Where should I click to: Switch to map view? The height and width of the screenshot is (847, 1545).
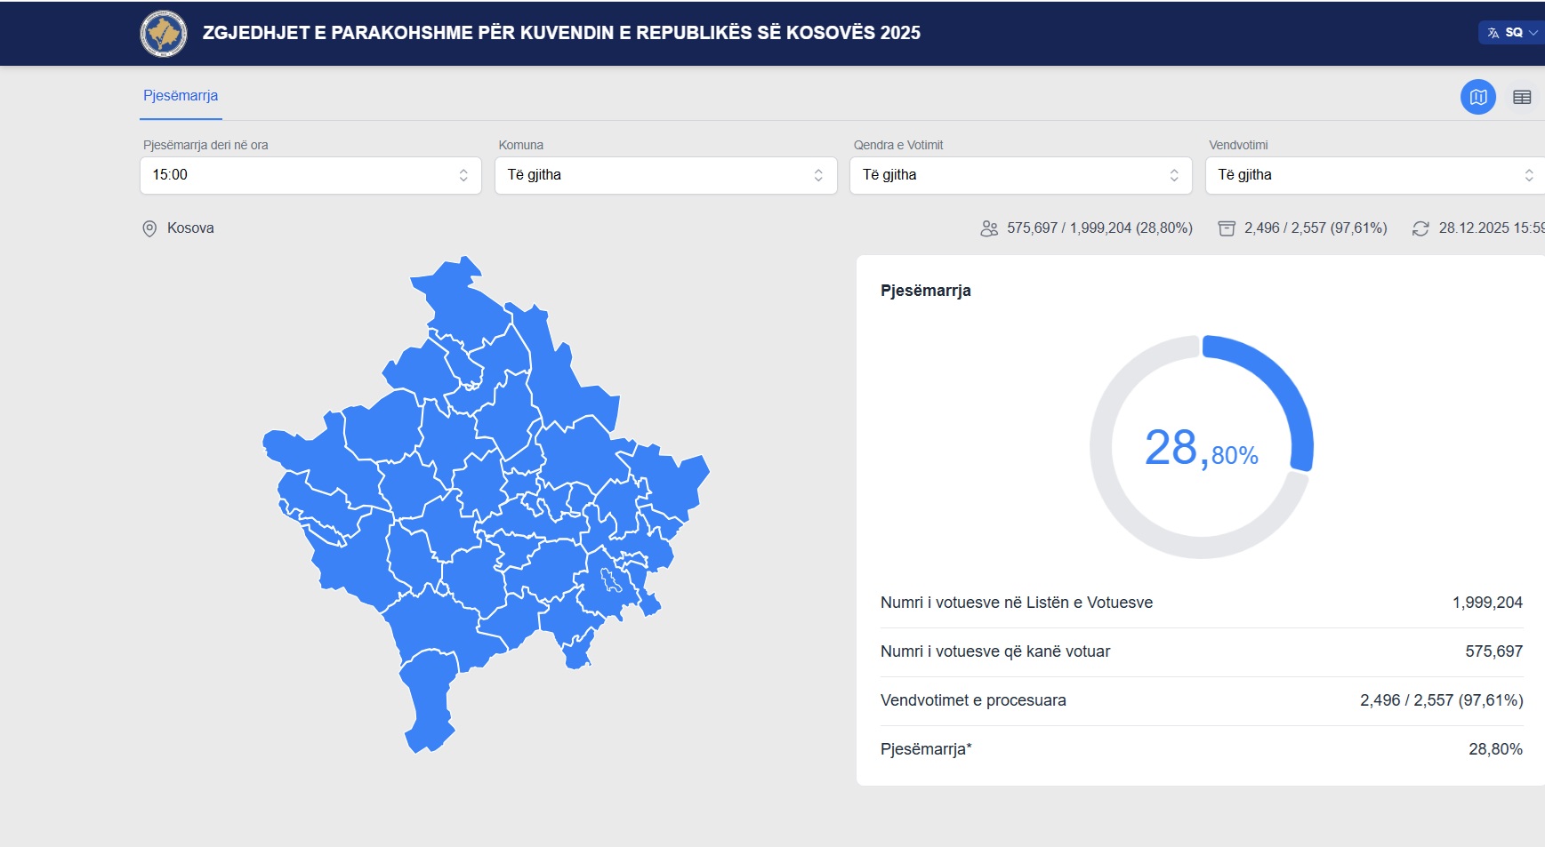pos(1477,97)
